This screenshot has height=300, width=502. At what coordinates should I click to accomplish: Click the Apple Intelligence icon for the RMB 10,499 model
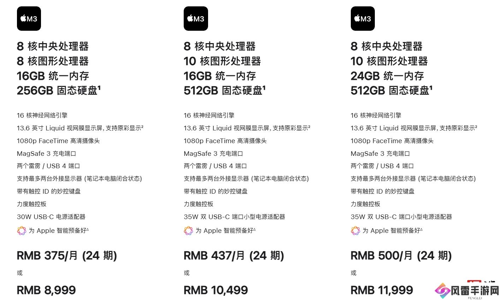coord(188,231)
